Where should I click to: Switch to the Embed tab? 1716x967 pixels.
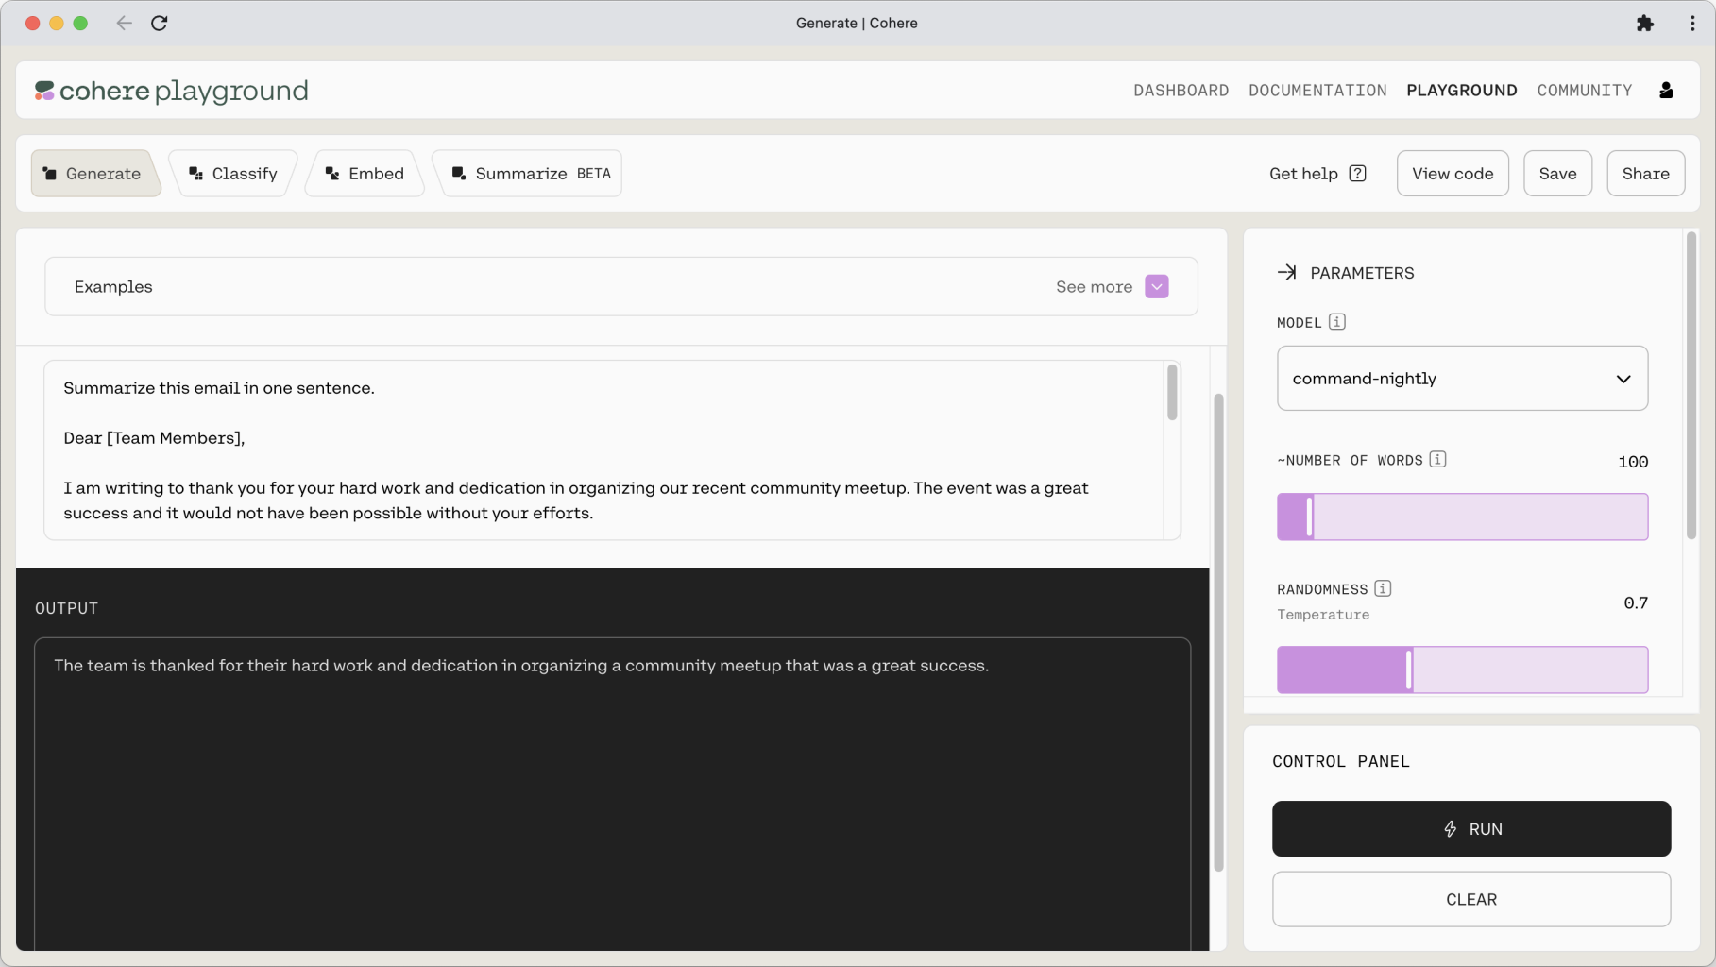[x=365, y=174]
